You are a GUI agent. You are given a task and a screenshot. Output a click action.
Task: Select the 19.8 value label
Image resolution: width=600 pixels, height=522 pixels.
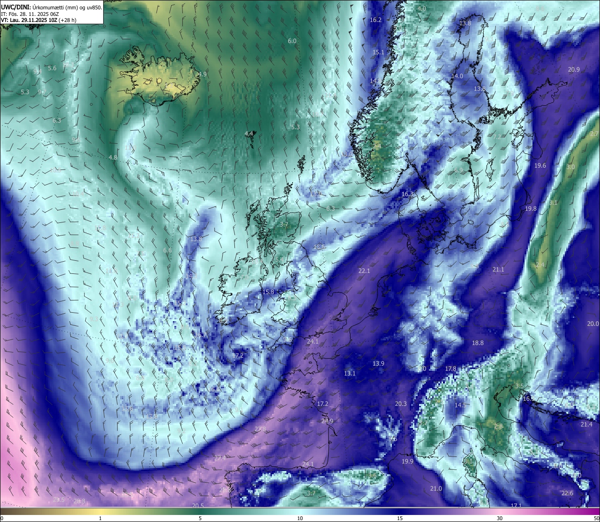point(531,208)
